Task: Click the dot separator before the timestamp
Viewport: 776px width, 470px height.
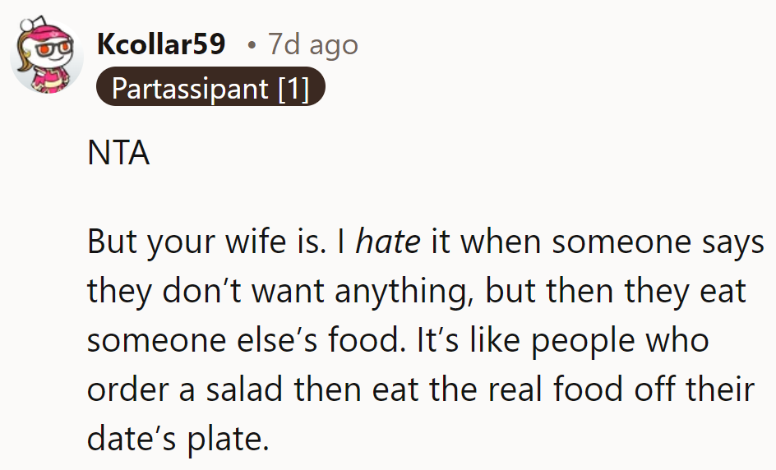Action: (x=252, y=44)
